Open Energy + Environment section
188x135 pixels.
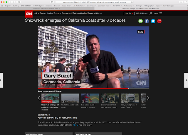[63, 13]
